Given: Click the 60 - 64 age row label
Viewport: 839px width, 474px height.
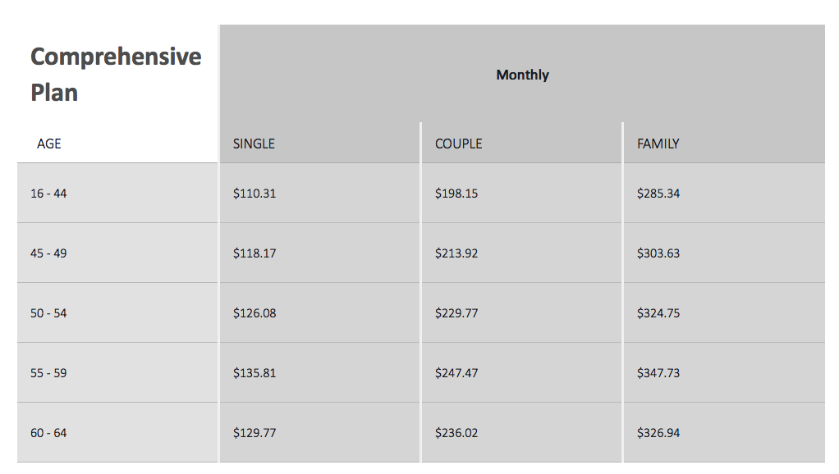Looking at the screenshot, I should [48, 433].
